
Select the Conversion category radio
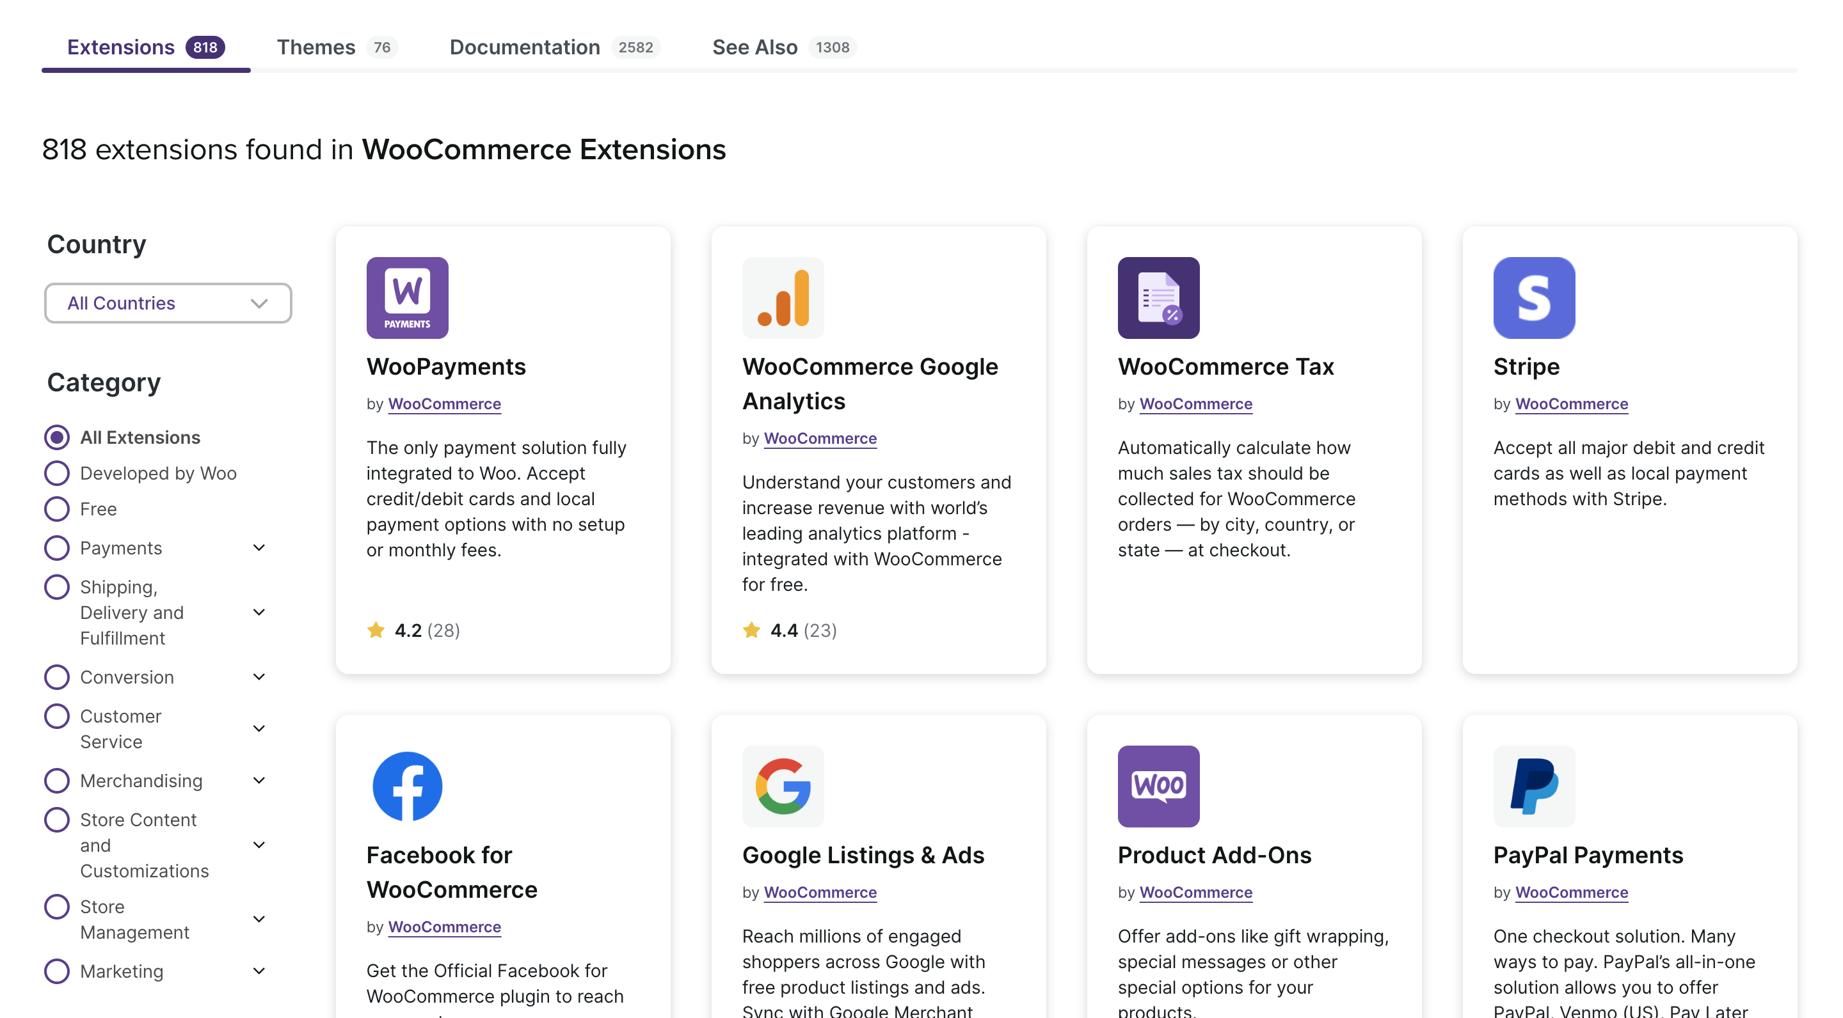click(x=56, y=677)
